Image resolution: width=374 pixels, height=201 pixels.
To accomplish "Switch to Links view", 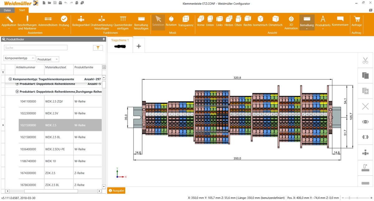I will pos(219,21).
